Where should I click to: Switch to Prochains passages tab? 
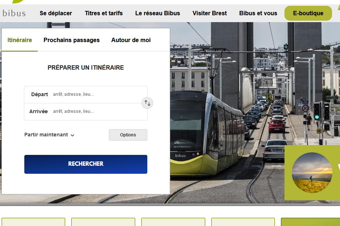tap(71, 40)
